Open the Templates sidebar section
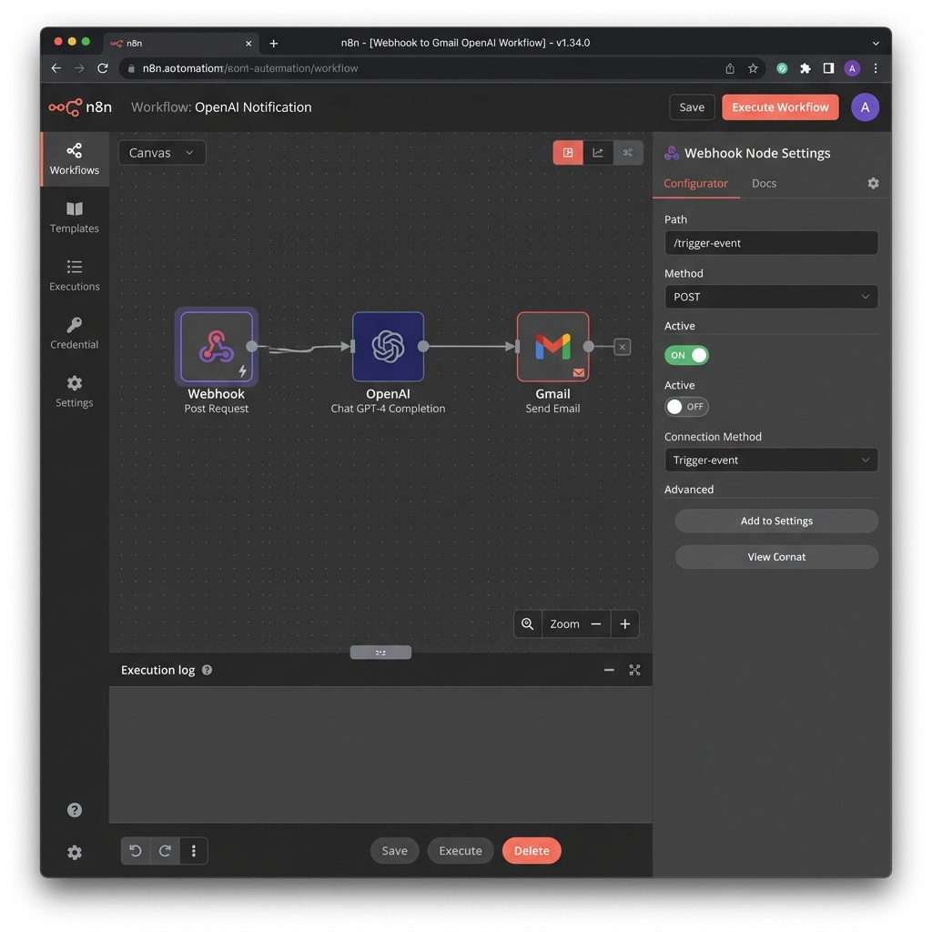 coord(75,218)
